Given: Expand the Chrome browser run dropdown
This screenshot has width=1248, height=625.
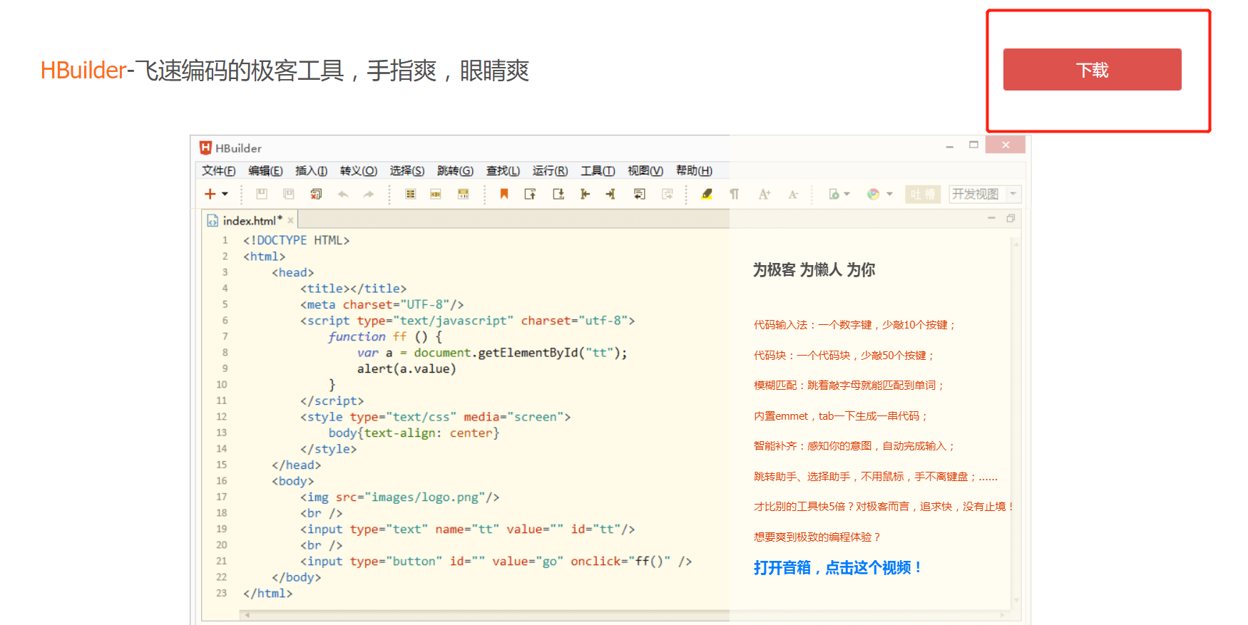Looking at the screenshot, I should click(889, 194).
